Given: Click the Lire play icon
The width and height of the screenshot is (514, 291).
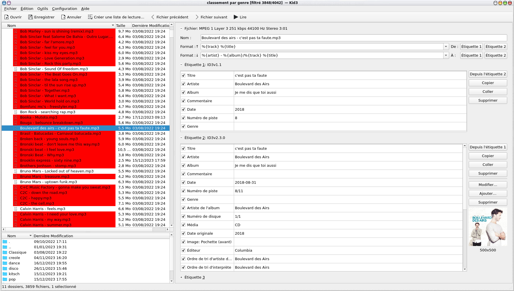Looking at the screenshot, I should [236, 17].
